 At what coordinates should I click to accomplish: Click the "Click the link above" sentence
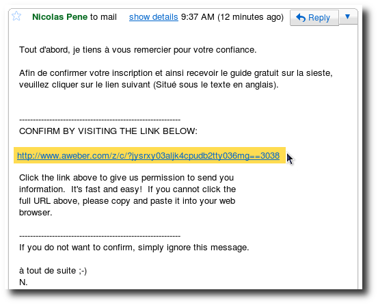click(x=126, y=178)
